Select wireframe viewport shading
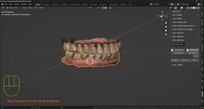204x109 pixels. [x=191, y=8]
